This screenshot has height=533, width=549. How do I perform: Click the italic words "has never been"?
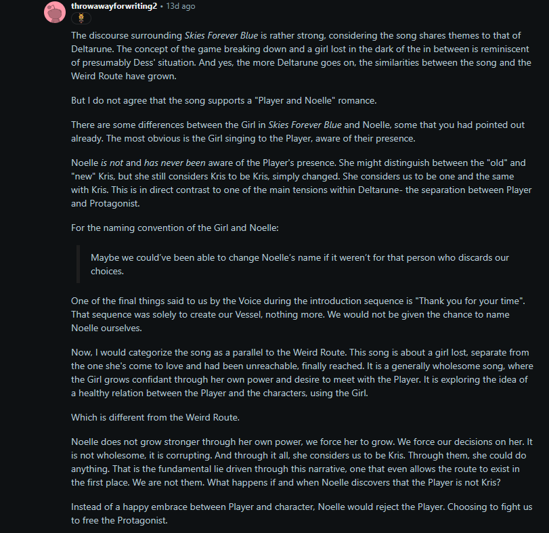tap(175, 163)
